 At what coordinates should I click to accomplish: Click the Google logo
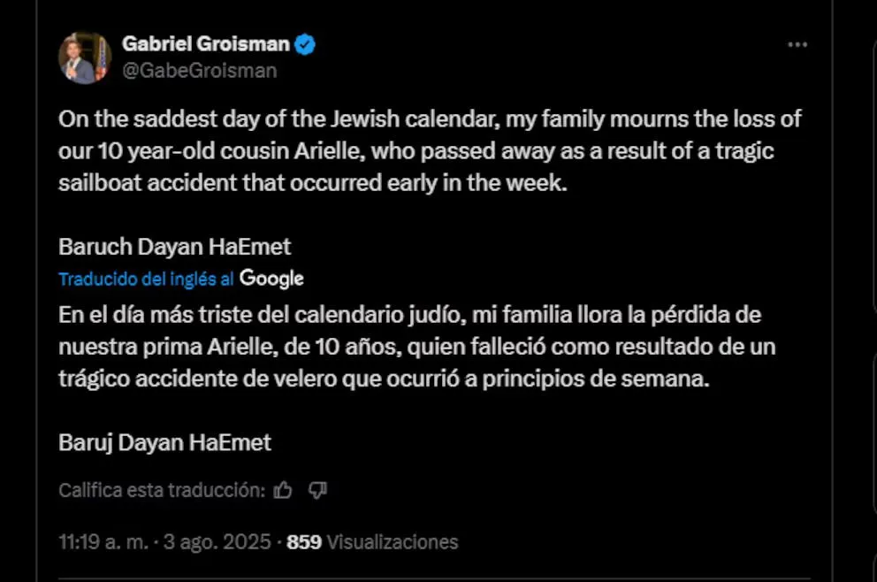[271, 279]
